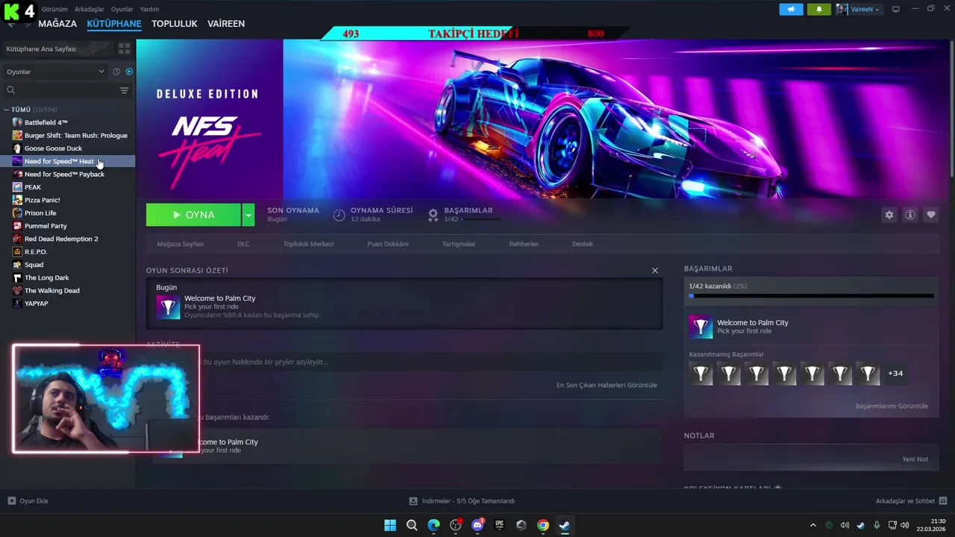Viewport: 955px width, 537px height.
Task: Collapse the TÜMÜ games category
Action: [6, 110]
